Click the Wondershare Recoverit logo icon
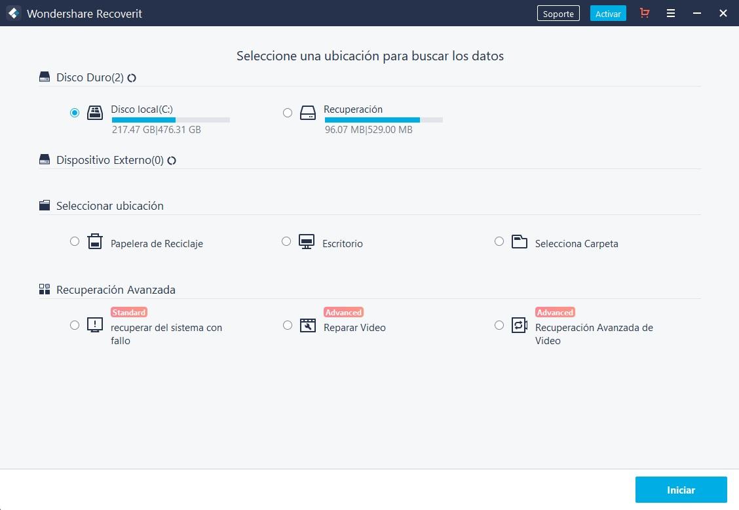This screenshot has width=739, height=510. (x=13, y=13)
